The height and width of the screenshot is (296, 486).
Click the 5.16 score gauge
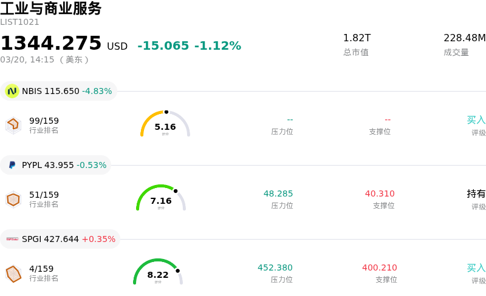tap(165, 124)
